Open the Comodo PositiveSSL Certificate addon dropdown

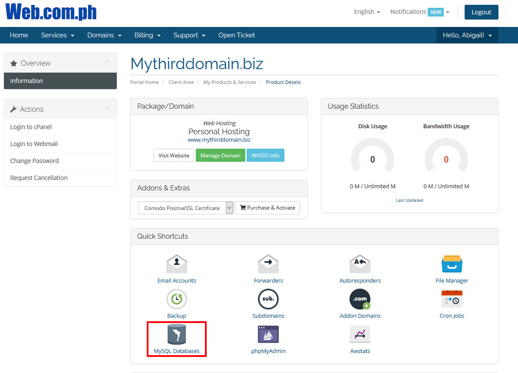click(x=186, y=208)
